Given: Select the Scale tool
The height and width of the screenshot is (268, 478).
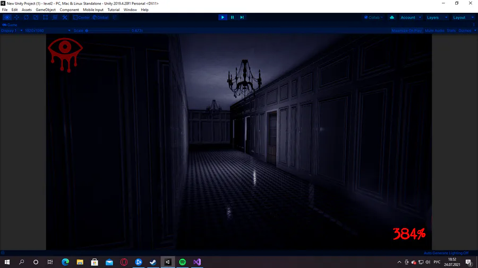Looking at the screenshot, I should (x=36, y=17).
